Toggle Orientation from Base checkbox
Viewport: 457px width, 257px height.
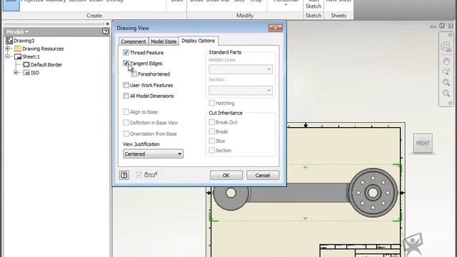coord(126,133)
